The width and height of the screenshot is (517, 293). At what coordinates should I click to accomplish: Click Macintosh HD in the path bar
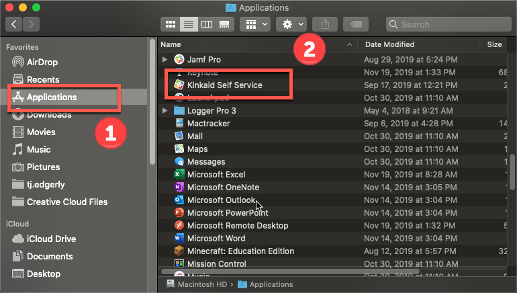pos(202,284)
